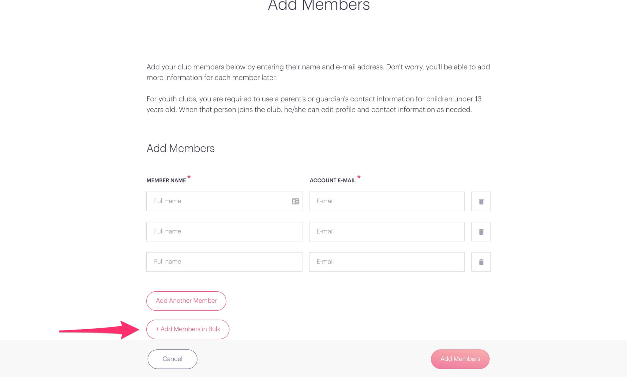Submit with the Add Members button
This screenshot has height=377, width=627.
click(460, 359)
